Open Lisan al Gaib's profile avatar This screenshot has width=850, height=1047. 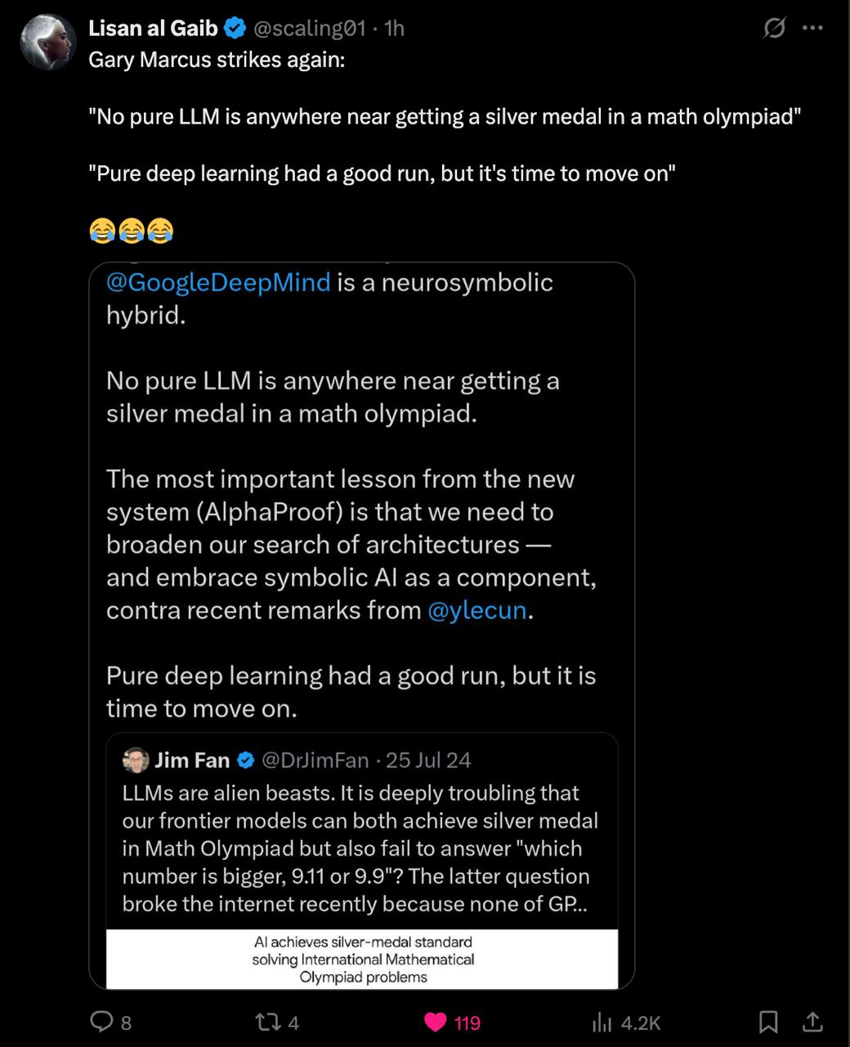48,42
